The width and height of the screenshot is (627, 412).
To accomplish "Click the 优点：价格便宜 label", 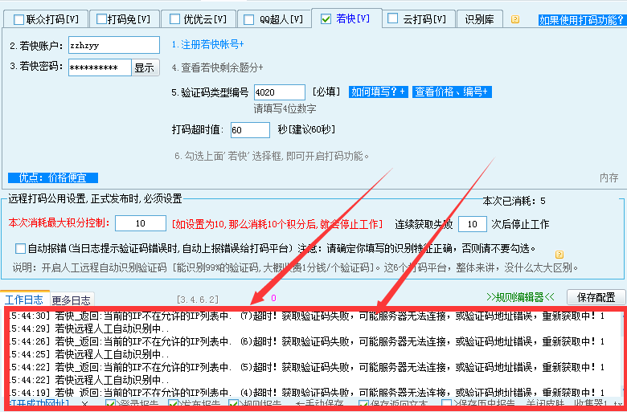I will click(x=53, y=177).
